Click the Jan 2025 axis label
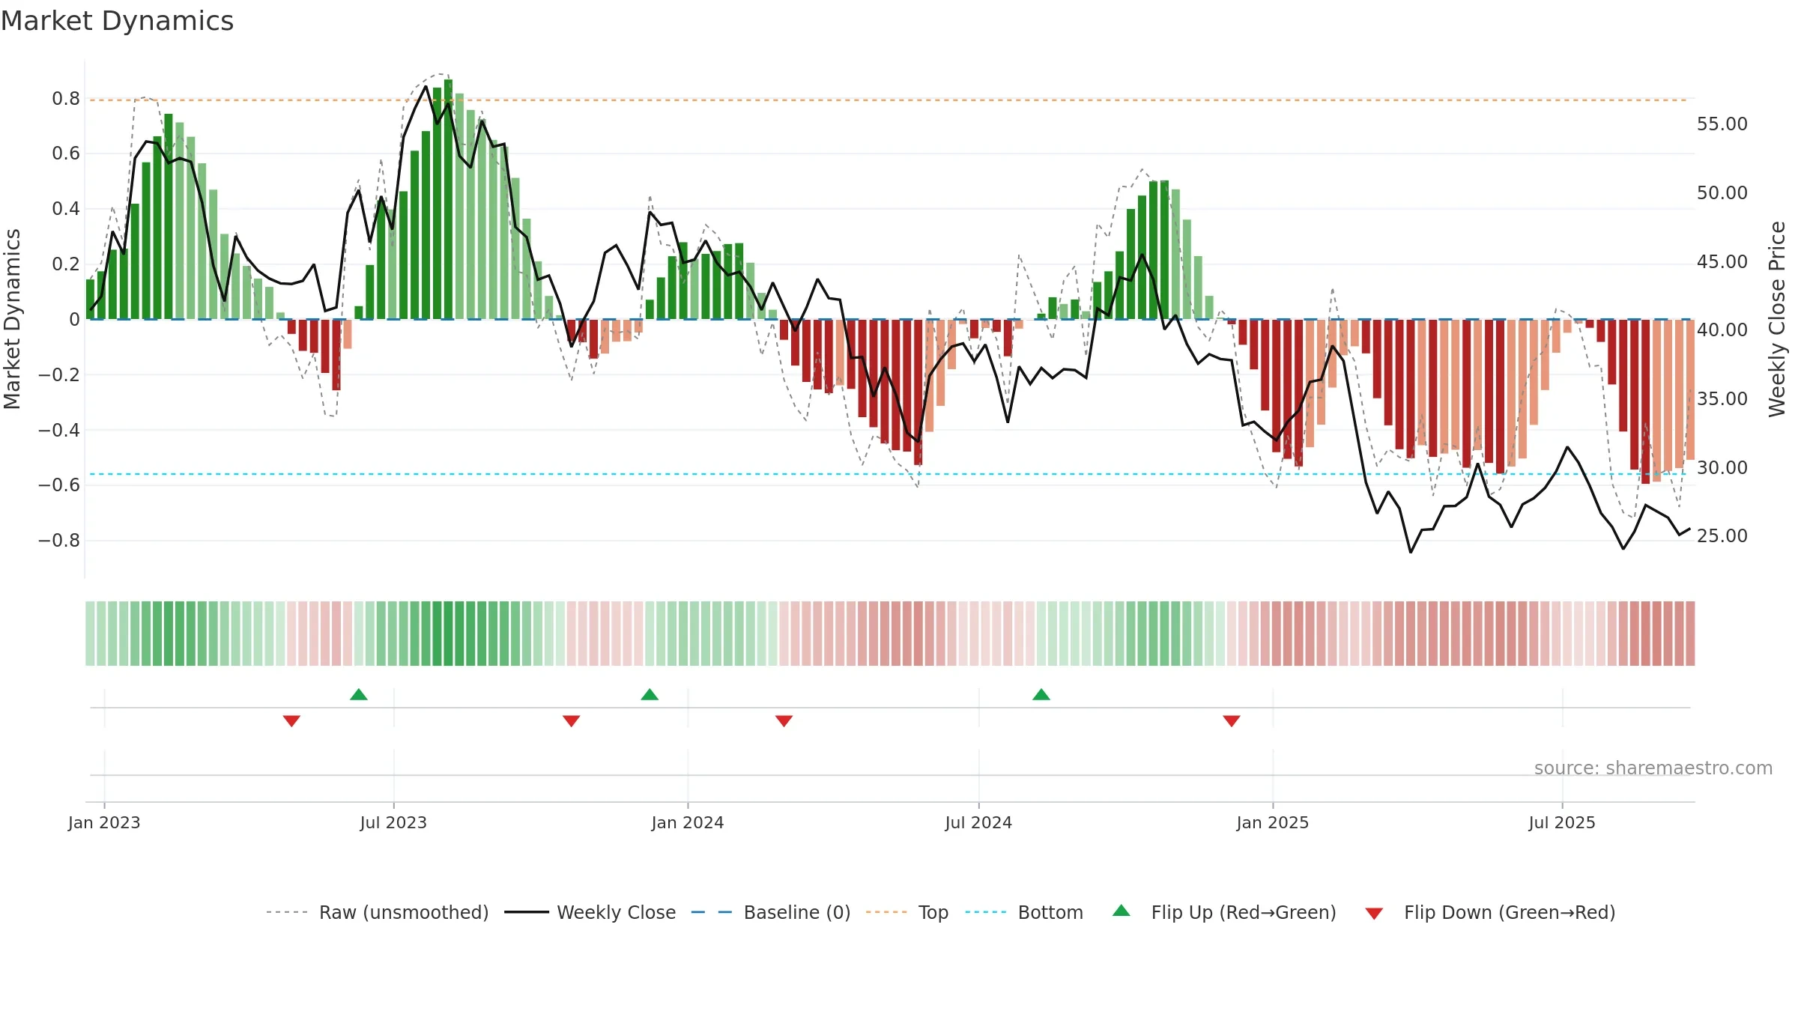 pos(1273,822)
